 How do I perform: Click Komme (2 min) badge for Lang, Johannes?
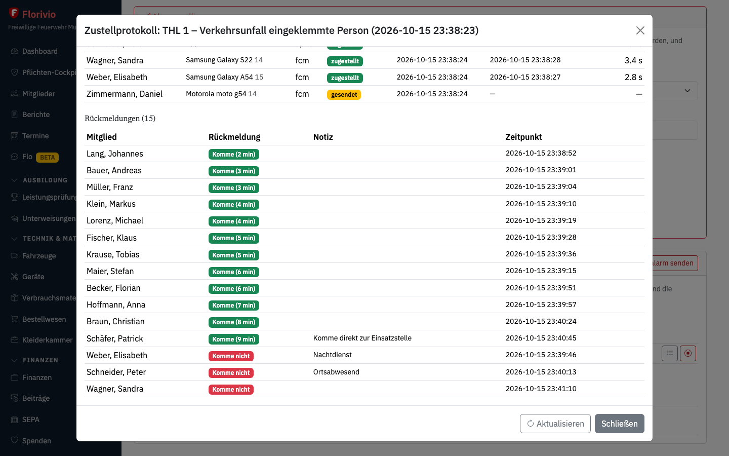234,155
